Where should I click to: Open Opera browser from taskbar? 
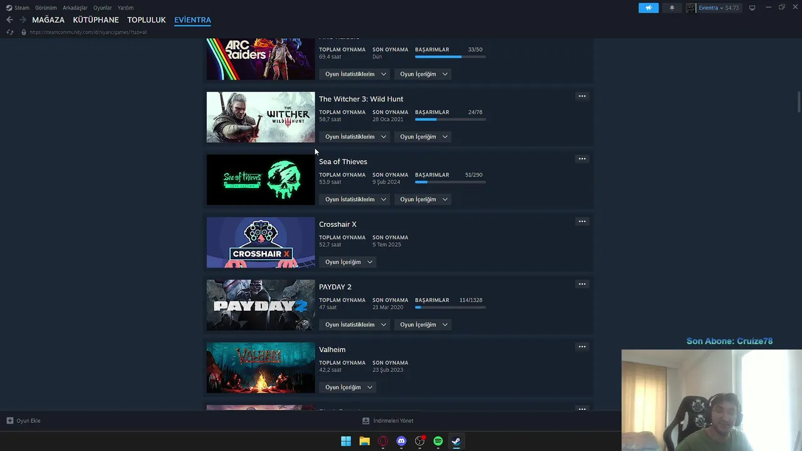(383, 441)
